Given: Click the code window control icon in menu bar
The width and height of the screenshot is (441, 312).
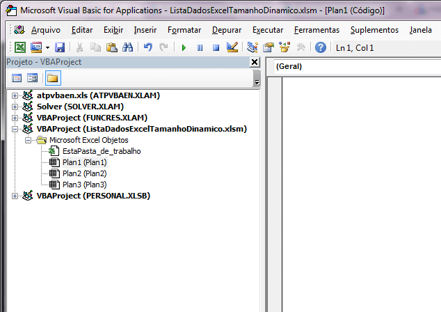Looking at the screenshot, I should coord(19,29).
